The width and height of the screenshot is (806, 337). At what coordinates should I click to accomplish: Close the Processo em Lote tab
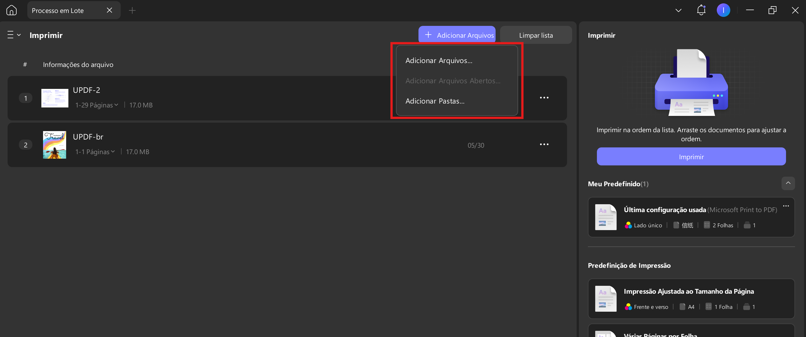click(x=109, y=10)
